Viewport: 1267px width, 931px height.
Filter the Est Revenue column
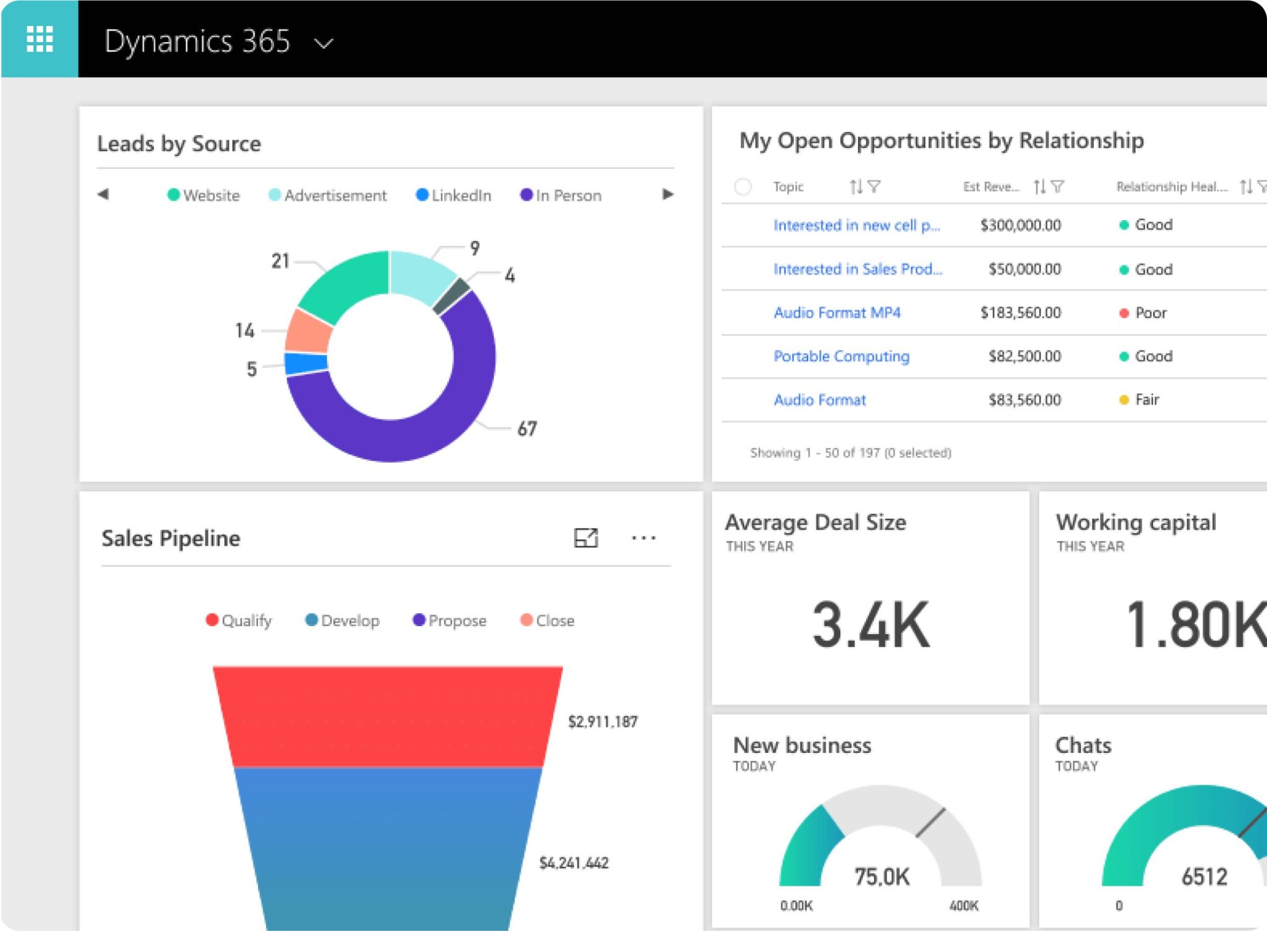point(1058,186)
